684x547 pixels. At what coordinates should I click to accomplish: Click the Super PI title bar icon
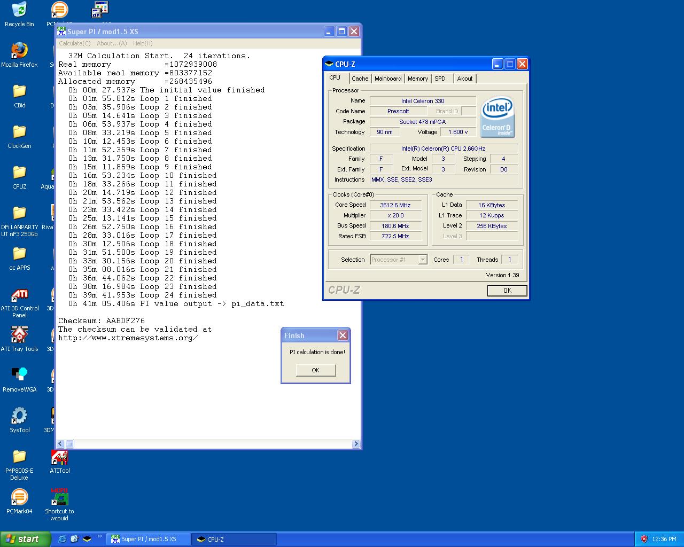pyautogui.click(x=61, y=32)
